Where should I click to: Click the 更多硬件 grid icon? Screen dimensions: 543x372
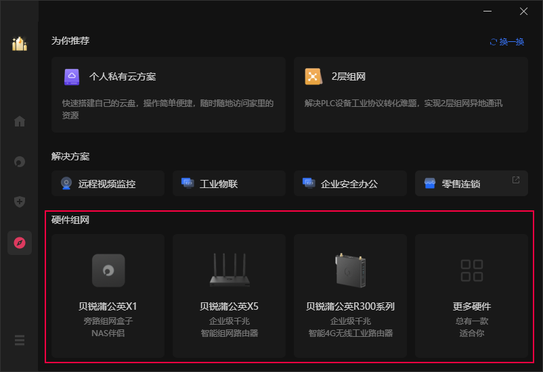tap(472, 271)
